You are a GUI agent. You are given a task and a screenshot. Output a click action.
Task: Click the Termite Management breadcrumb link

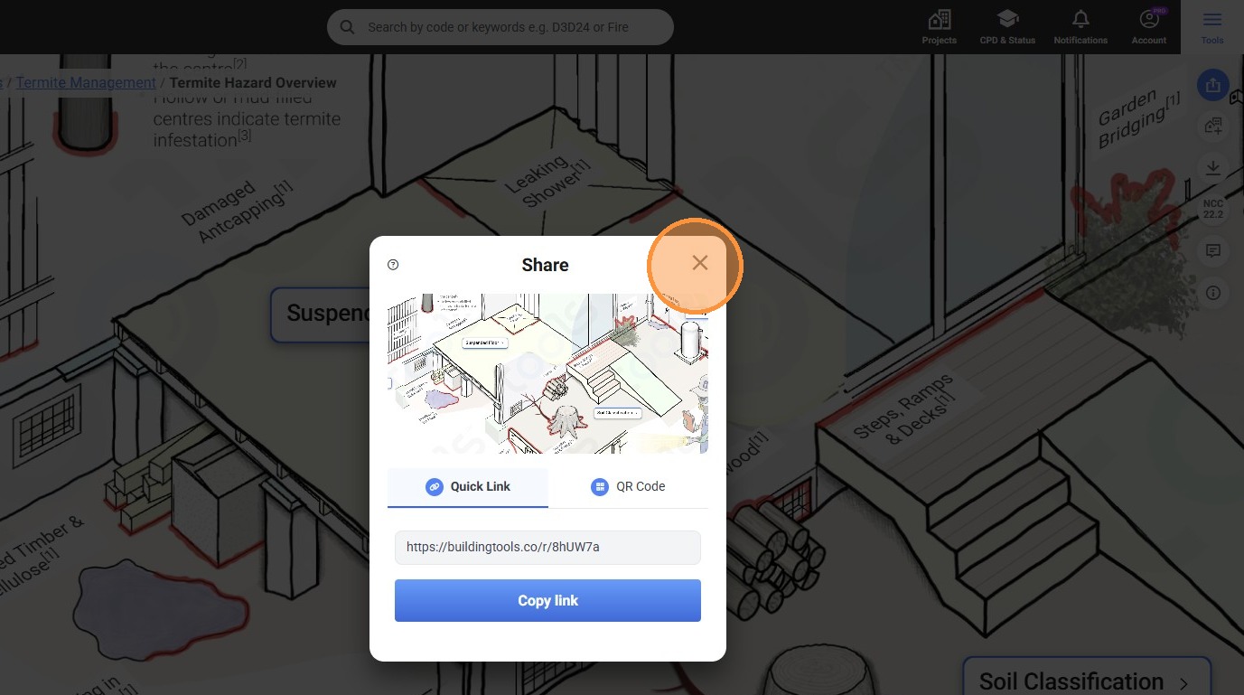pyautogui.click(x=86, y=82)
